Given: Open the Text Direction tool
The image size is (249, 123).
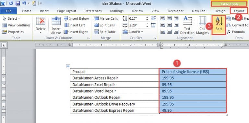Looking at the screenshot, I should 187,25.
